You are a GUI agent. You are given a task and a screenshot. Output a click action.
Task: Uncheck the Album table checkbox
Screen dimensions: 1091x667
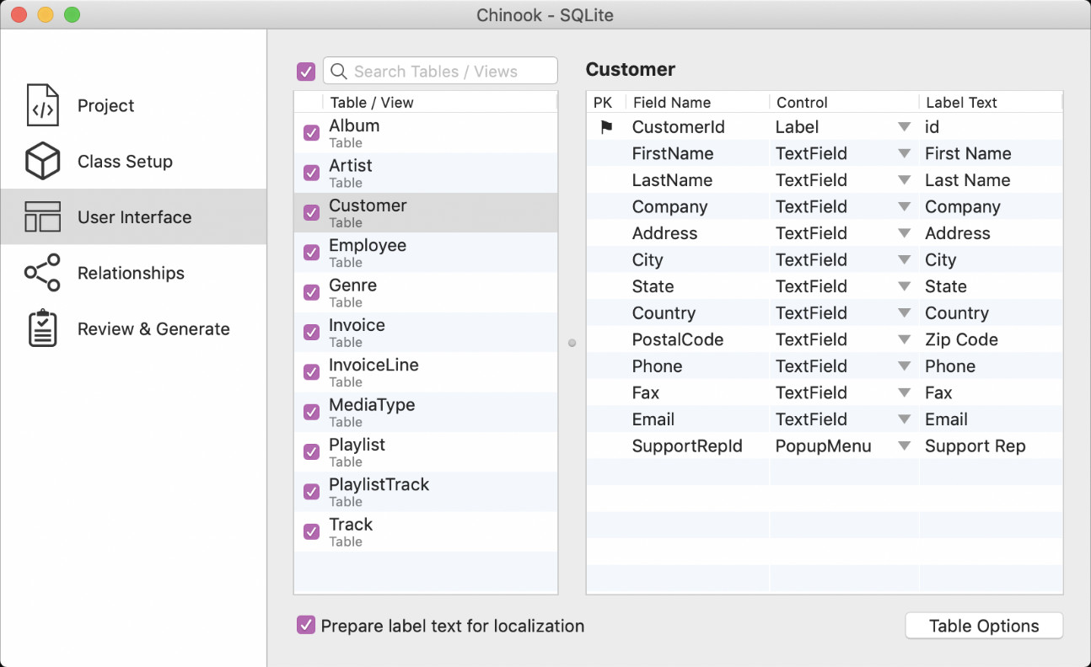pos(312,133)
